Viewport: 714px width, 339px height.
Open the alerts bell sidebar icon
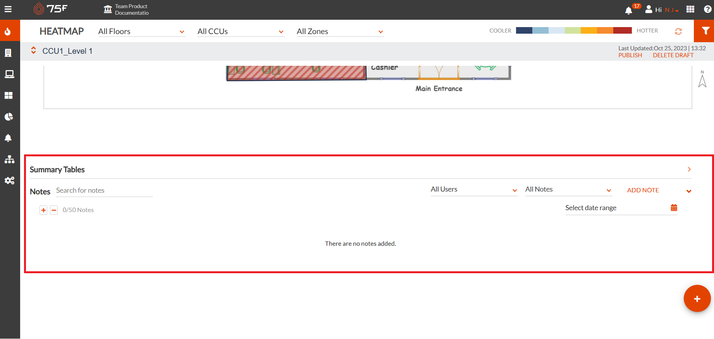click(8, 138)
